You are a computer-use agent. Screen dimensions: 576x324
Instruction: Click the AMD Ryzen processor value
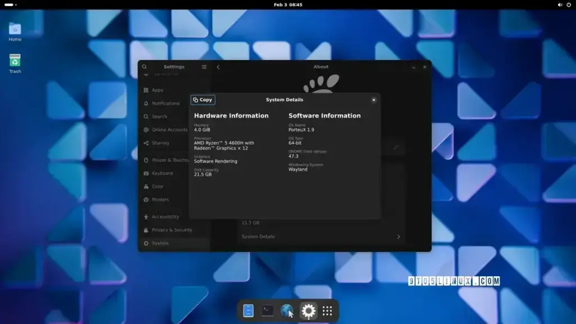(224, 146)
